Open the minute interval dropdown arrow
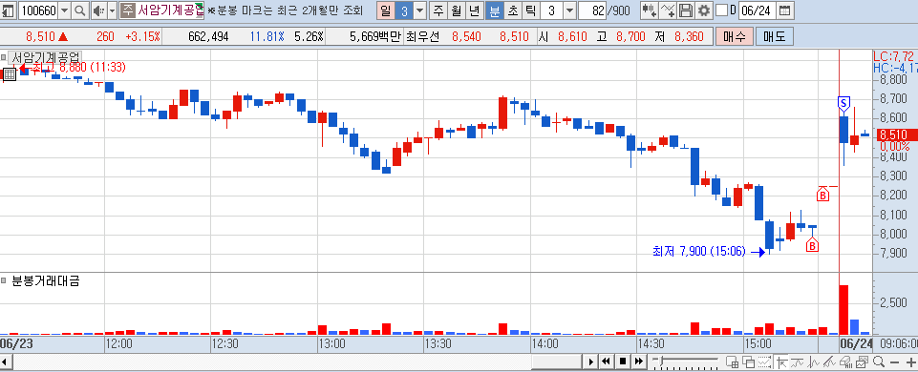This screenshot has height=372, width=918. (x=569, y=10)
